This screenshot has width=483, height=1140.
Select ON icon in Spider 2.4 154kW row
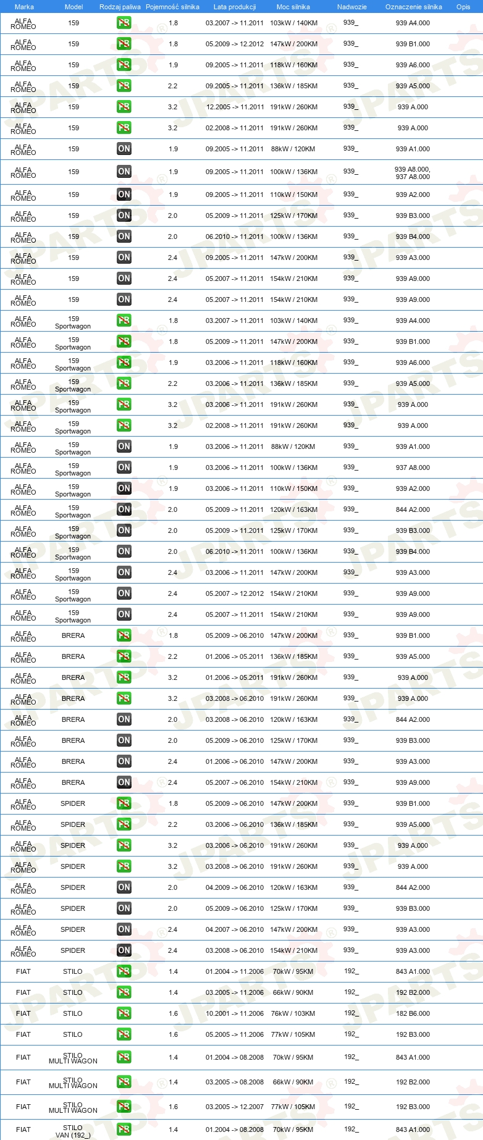point(124,950)
